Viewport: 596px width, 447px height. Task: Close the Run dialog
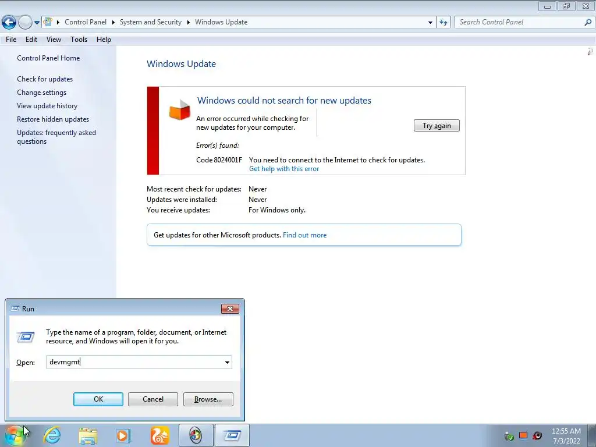click(x=230, y=308)
